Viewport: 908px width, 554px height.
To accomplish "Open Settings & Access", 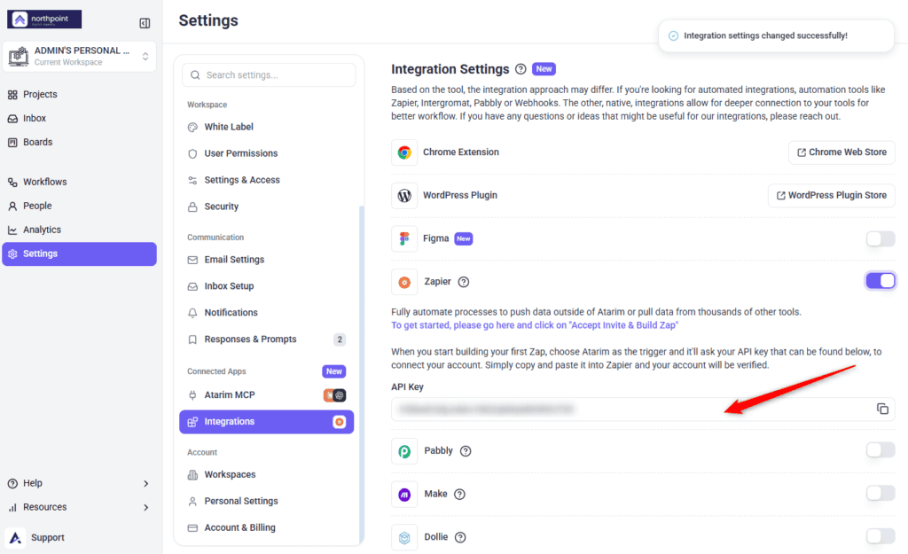I will pos(266,180).
